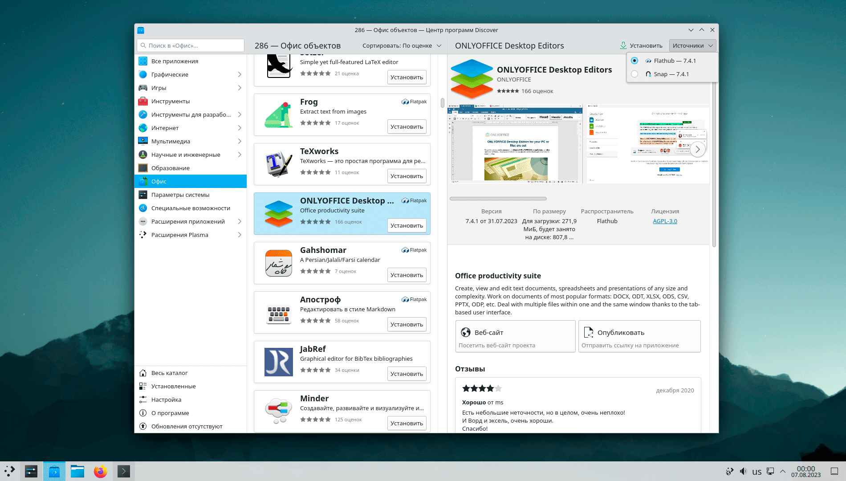846x481 pixels.
Task: Click the taskbar clock showing 00:00
Action: (806, 471)
